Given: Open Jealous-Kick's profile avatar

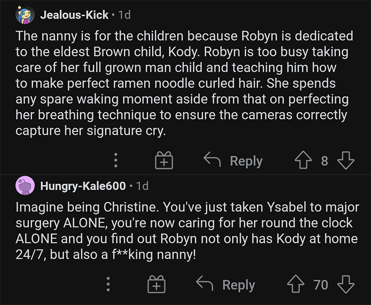Looking at the screenshot, I should click(25, 15).
